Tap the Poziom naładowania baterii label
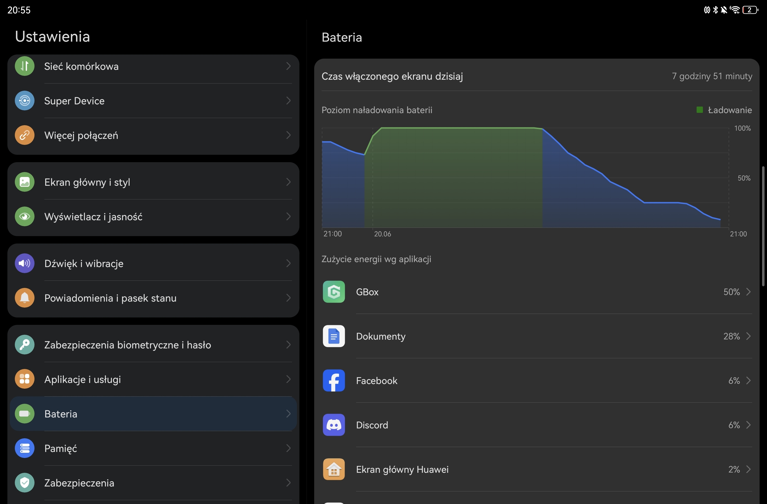Screen dimensions: 767x504 tap(377, 110)
